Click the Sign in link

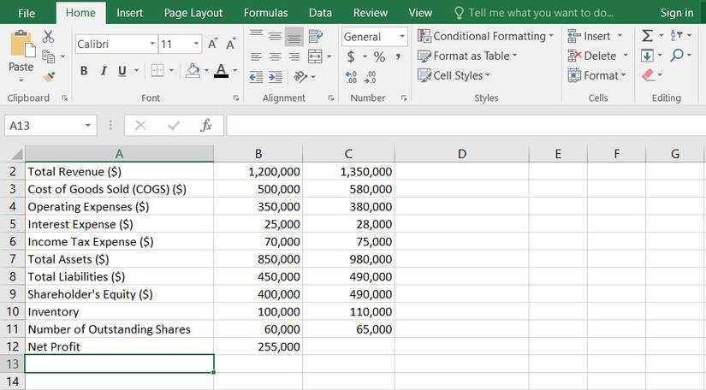pos(676,13)
